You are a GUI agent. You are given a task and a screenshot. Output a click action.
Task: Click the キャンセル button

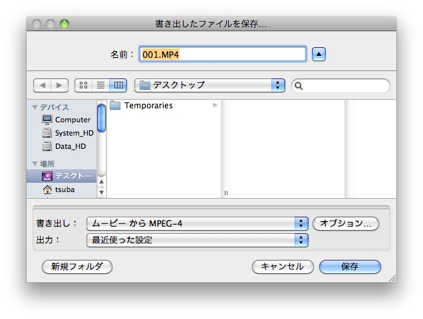(x=283, y=266)
